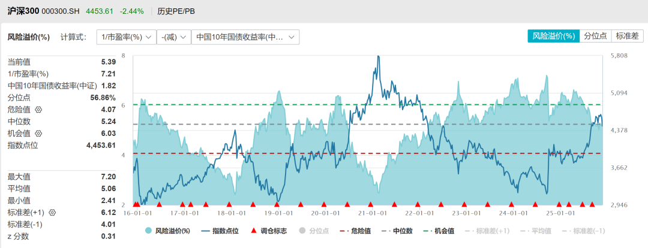Image resolution: width=648 pixels, height=248 pixels.
Task: Open the 历史PE/PB link
Action: [x=176, y=11]
